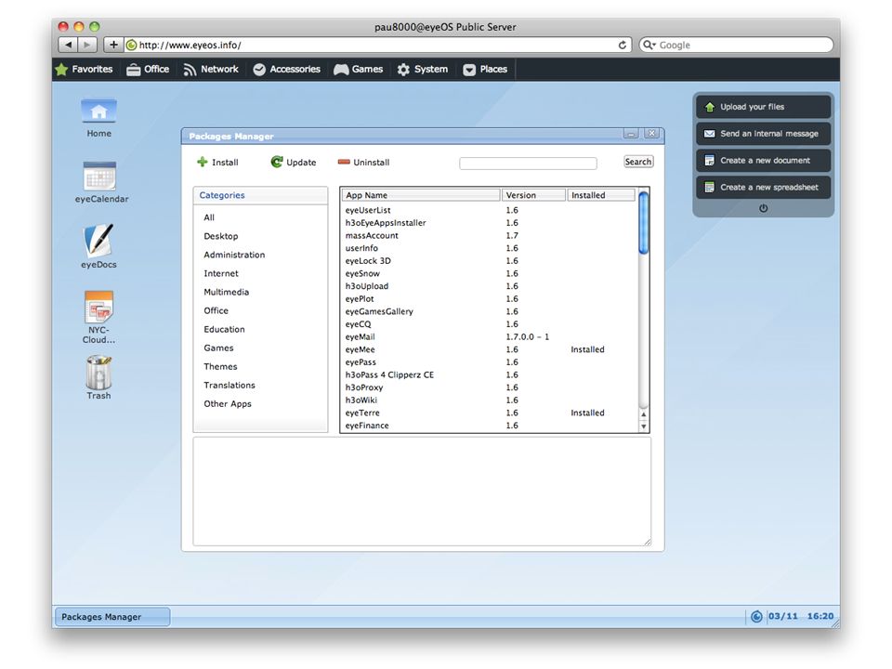892x669 pixels.
Task: Click the scrollbar up arrow in package list
Action: pyautogui.click(x=644, y=414)
